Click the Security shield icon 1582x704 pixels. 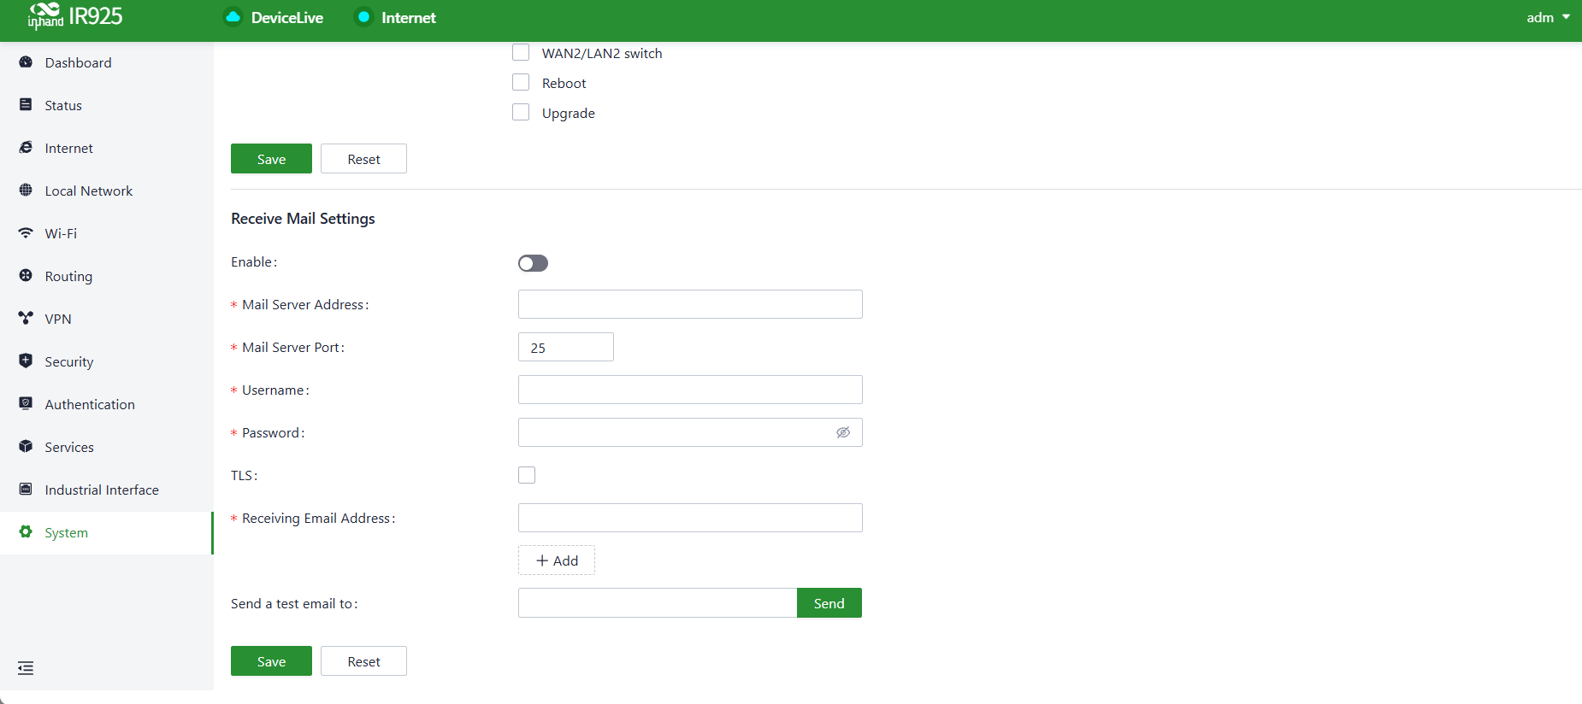[x=26, y=361]
